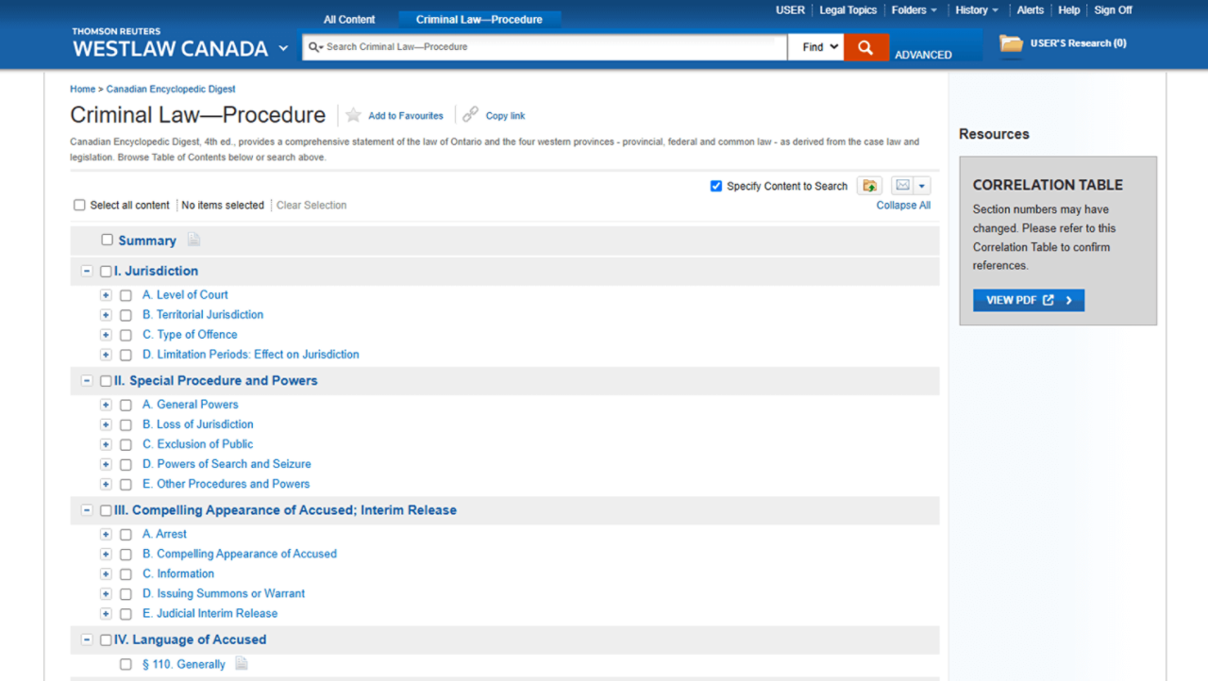Open the document icon beside Summary

coord(193,240)
